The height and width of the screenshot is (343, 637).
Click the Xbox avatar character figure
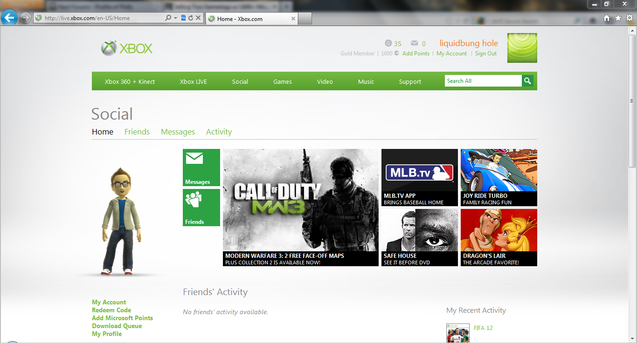pyautogui.click(x=122, y=221)
